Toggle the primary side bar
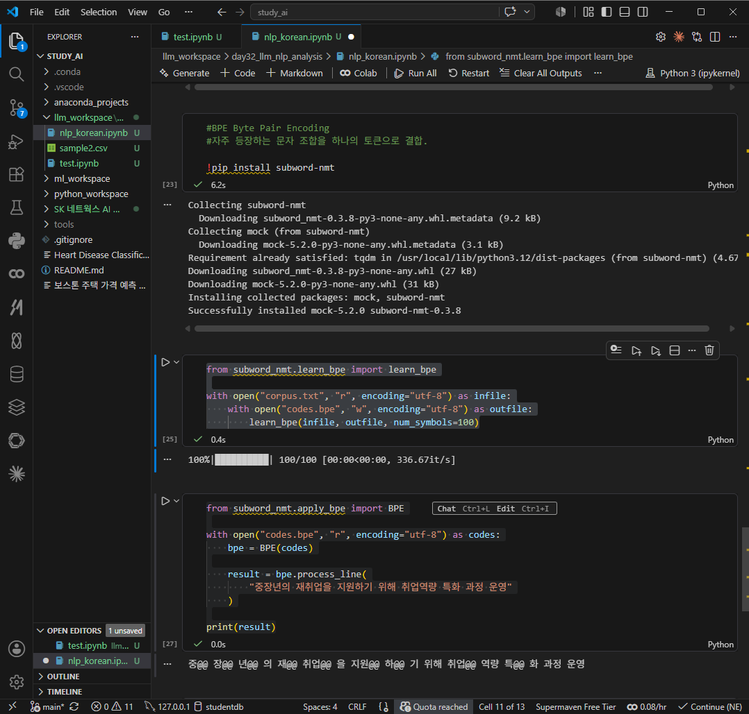The height and width of the screenshot is (714, 749). [607, 12]
